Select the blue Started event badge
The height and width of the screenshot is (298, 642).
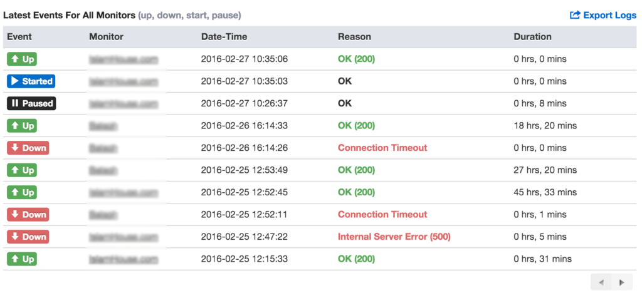tap(31, 81)
